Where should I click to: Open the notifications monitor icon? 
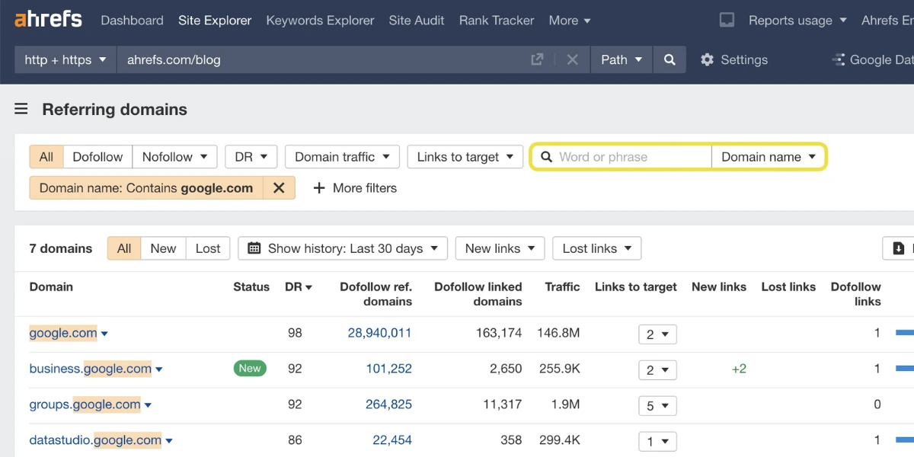point(727,21)
